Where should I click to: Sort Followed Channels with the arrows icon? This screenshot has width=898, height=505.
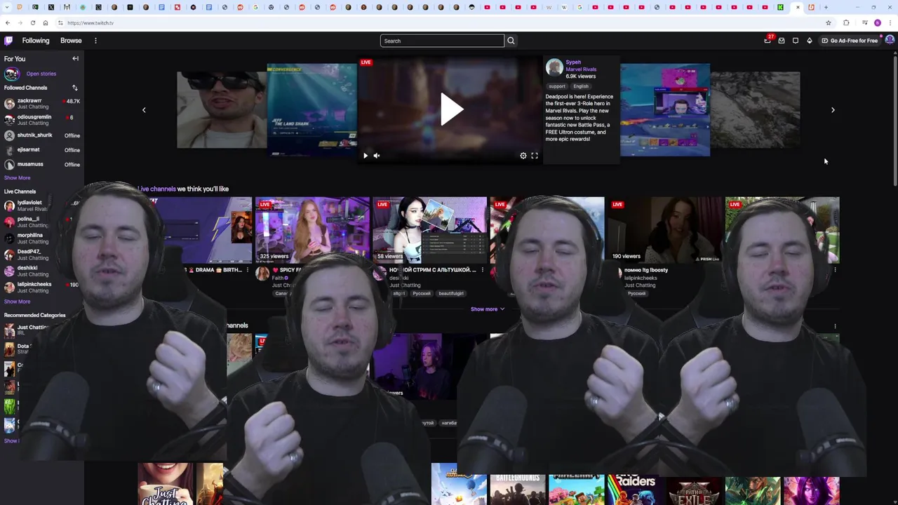tap(75, 88)
